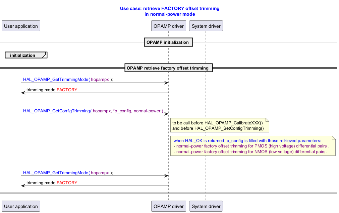Screen dimensions: 339x213
Task: Click the first 'trimming mode FACTORY' reply
Action: click(52, 90)
